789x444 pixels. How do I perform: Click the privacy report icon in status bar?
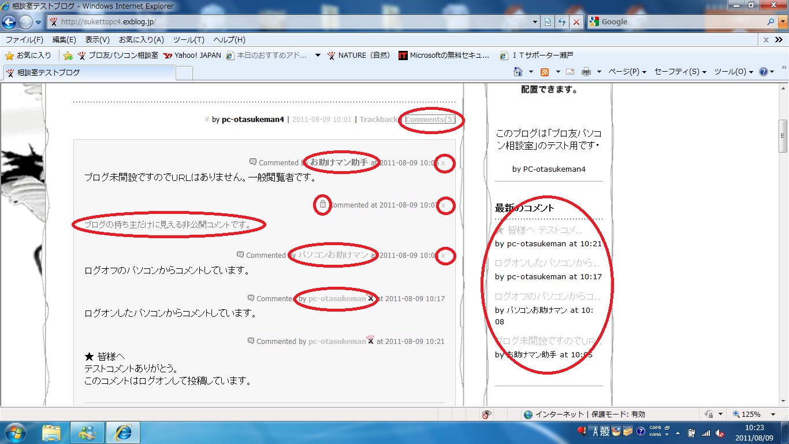pos(487,415)
